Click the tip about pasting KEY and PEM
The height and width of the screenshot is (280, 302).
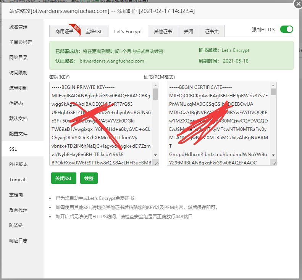coord(137,208)
